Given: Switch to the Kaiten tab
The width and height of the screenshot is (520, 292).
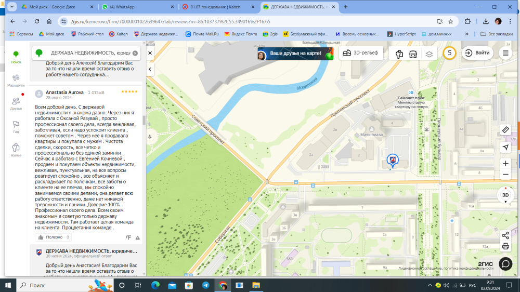Looking at the screenshot, I should 218,7.
